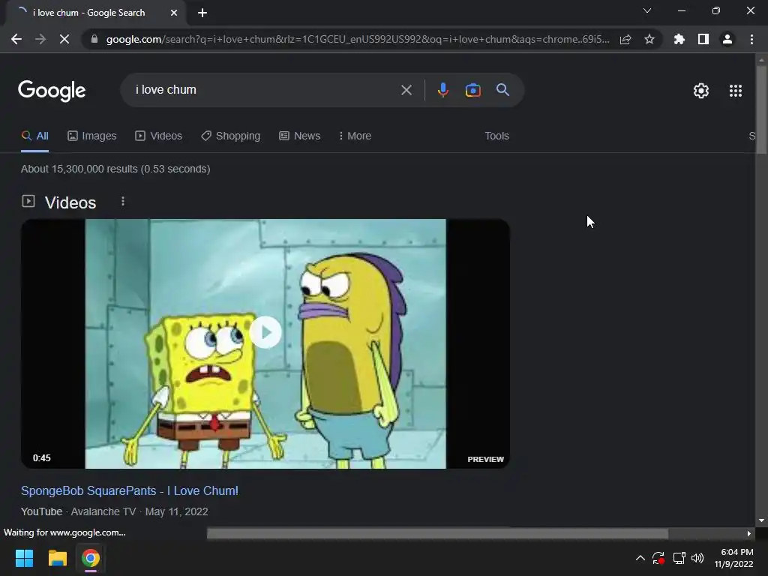This screenshot has height=576, width=768.
Task: Open Chrome's three-dot menu
Action: point(751,39)
